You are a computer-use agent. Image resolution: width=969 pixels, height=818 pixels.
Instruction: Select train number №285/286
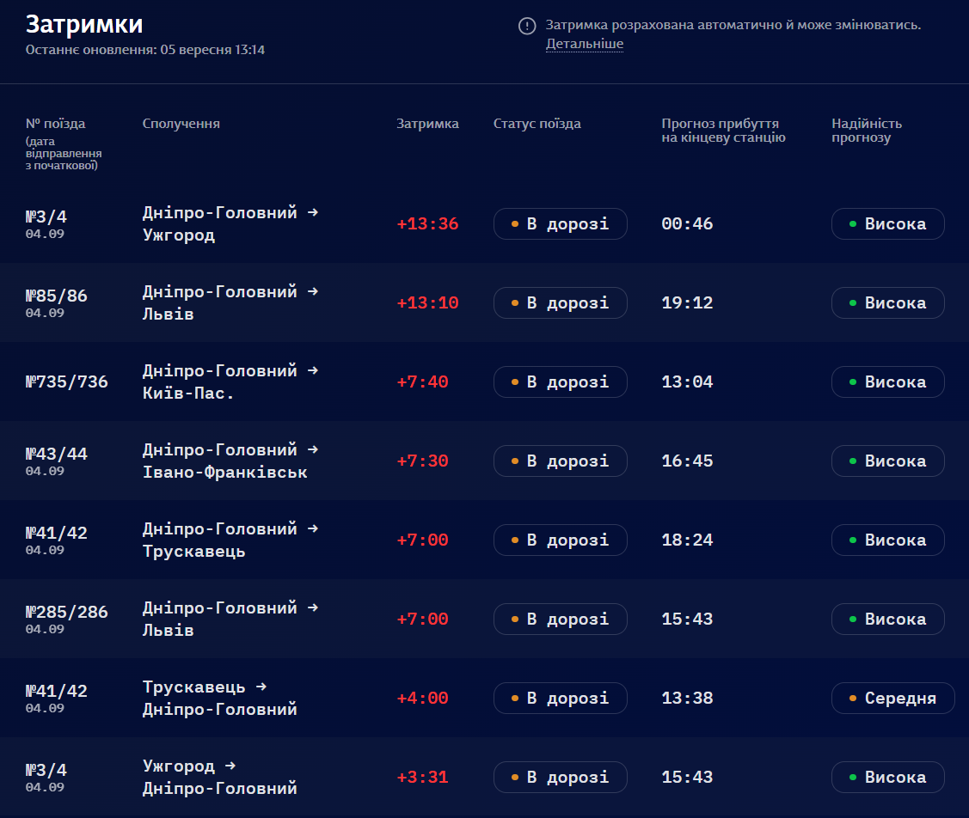coord(67,612)
